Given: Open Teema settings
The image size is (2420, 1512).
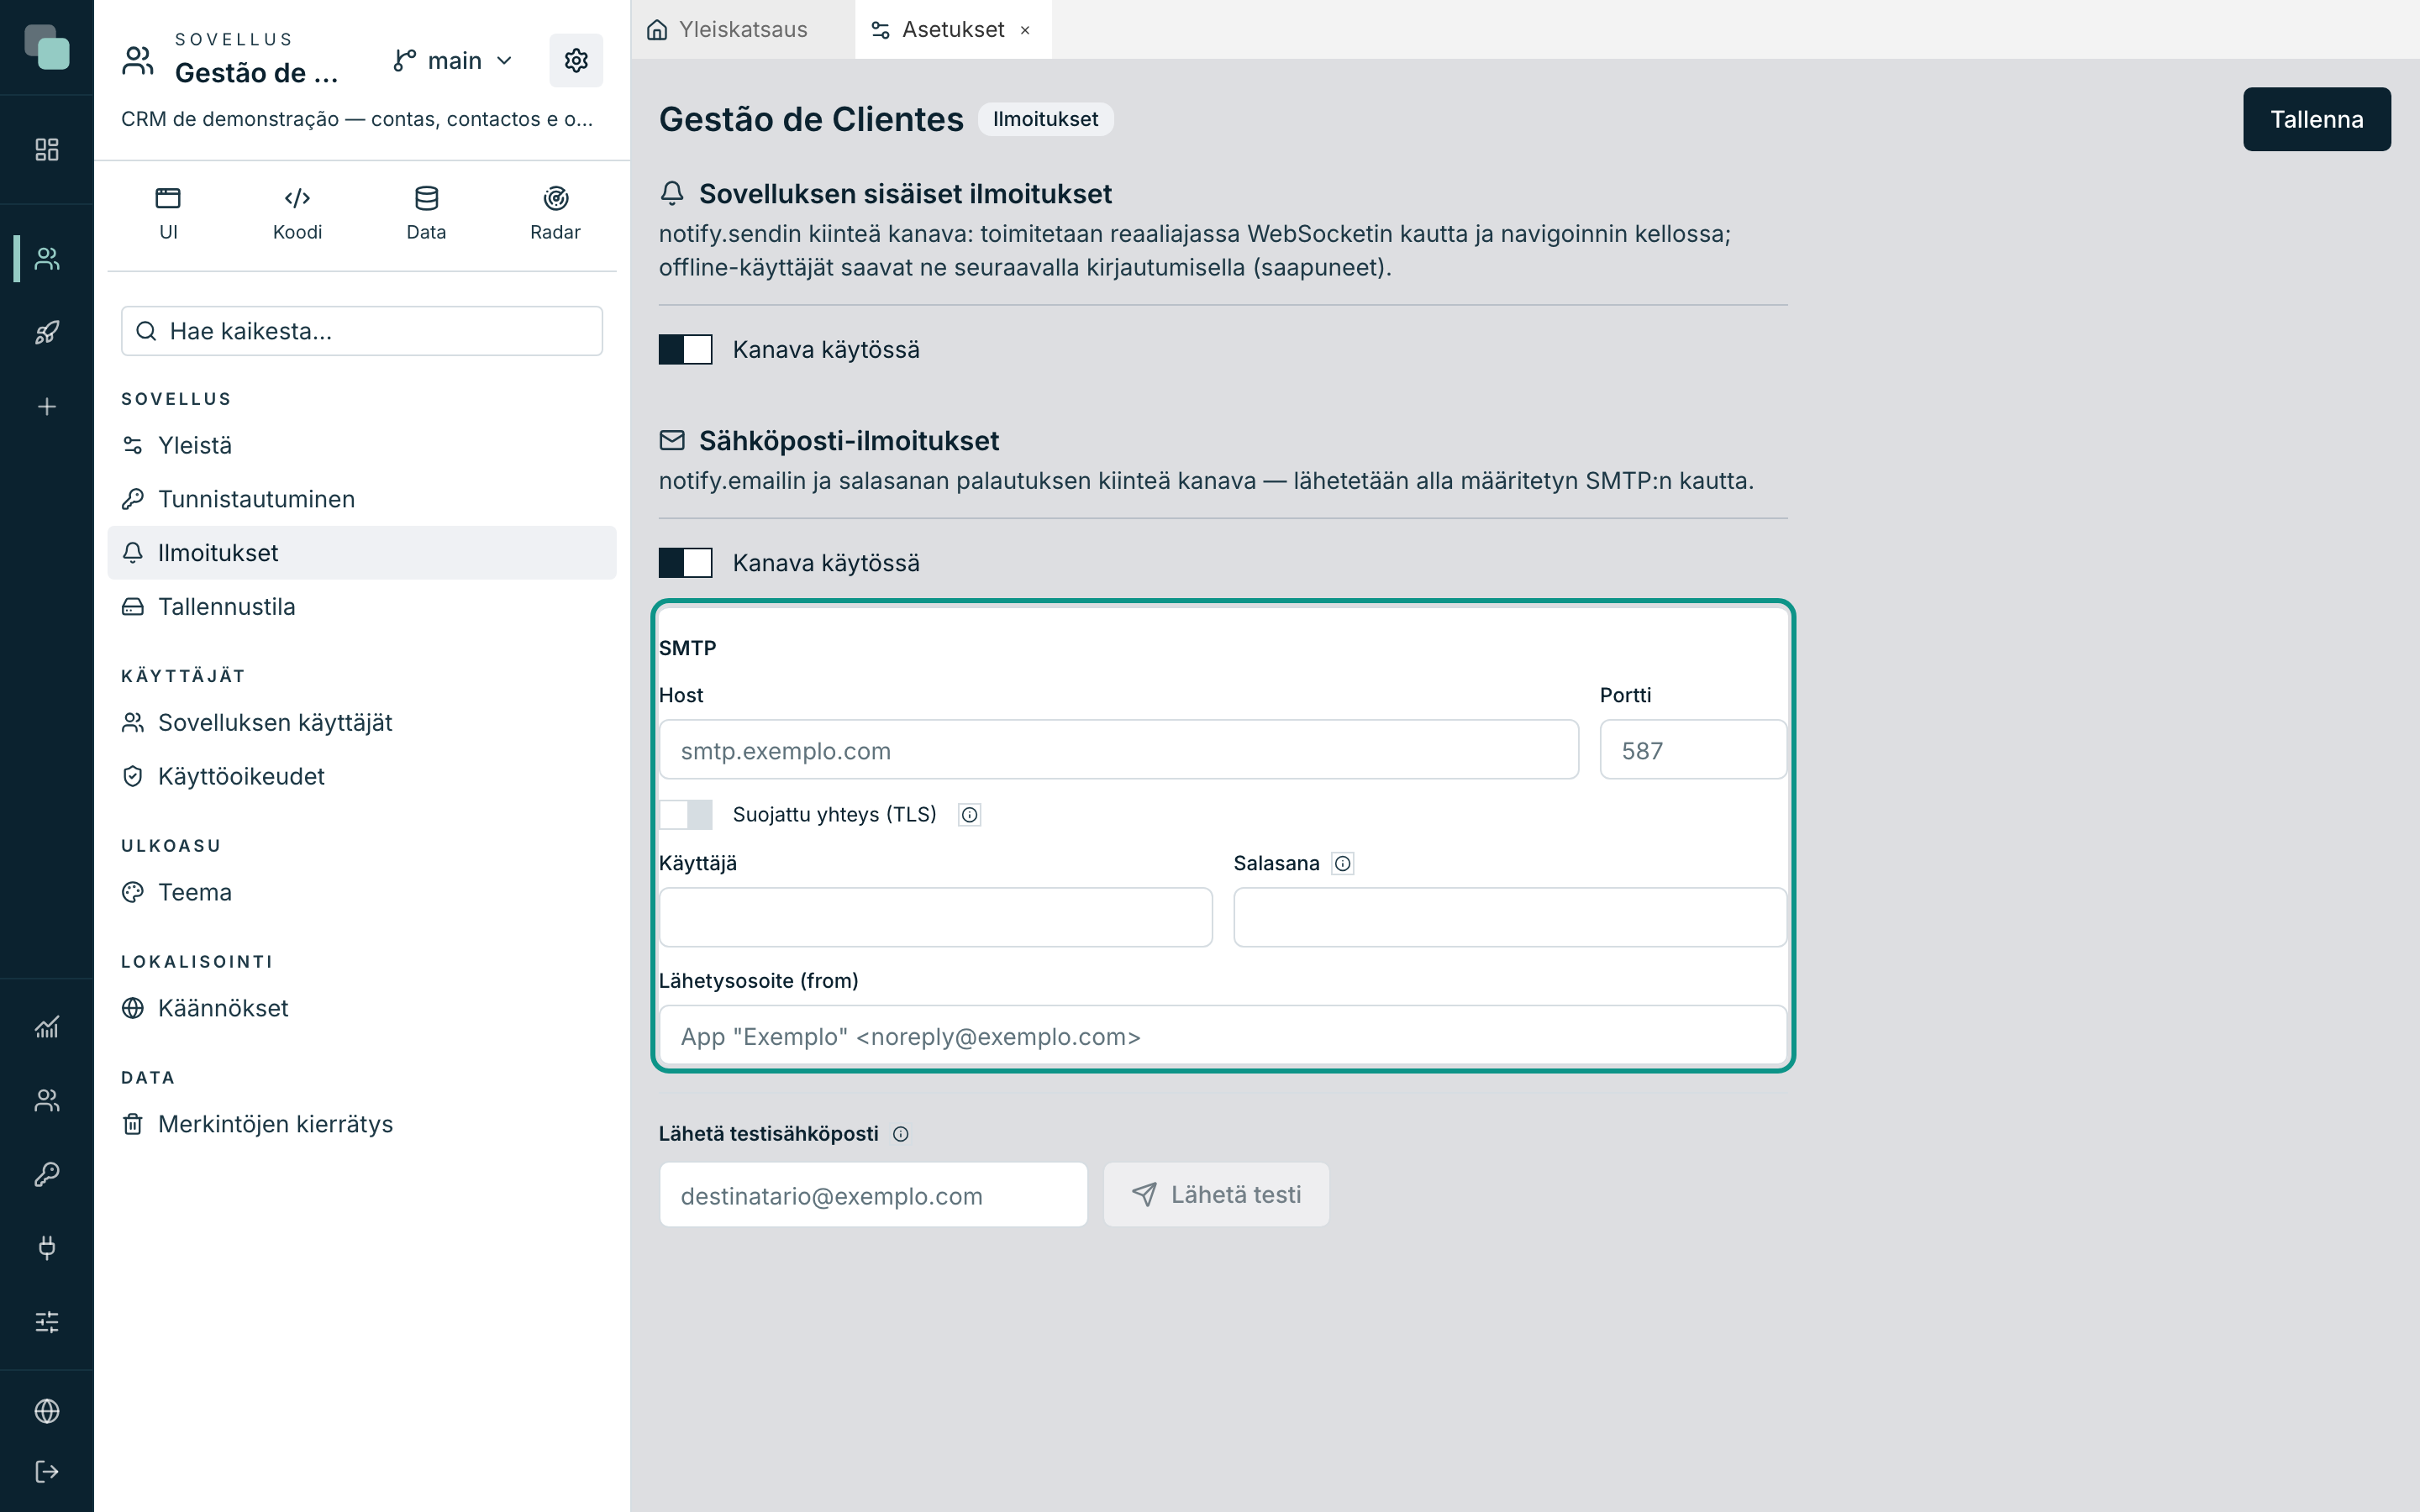Looking at the screenshot, I should coord(362,892).
